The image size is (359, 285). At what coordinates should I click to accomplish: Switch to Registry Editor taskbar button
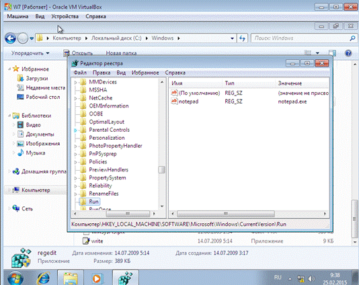coord(126,278)
